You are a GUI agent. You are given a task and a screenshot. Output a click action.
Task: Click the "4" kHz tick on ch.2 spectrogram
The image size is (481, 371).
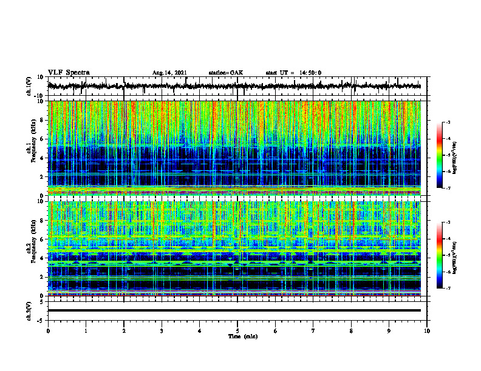(x=42, y=259)
